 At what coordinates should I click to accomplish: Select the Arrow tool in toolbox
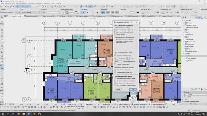click(x=2, y=17)
